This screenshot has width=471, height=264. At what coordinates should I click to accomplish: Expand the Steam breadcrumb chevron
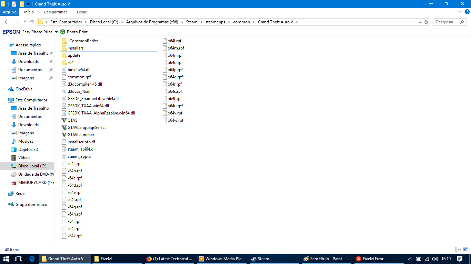tap(202, 22)
